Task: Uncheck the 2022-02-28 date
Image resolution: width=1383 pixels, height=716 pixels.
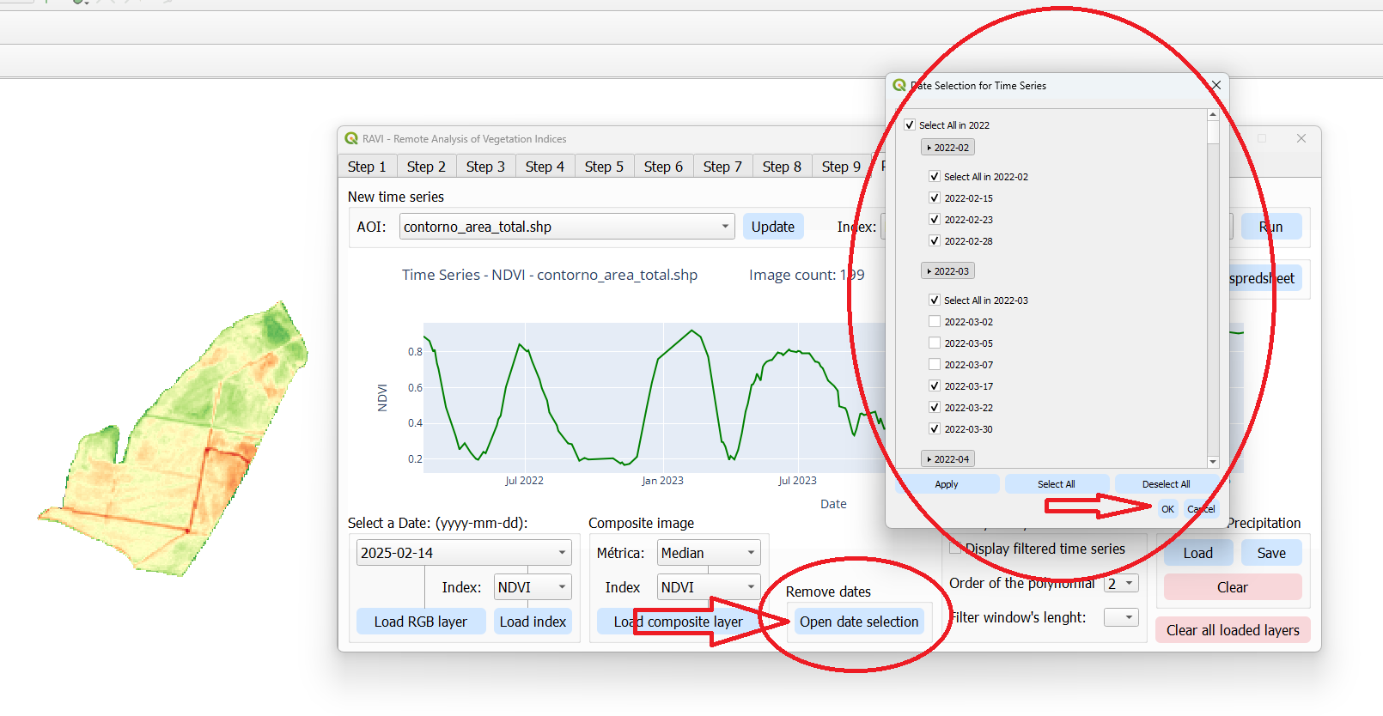Action: [935, 241]
